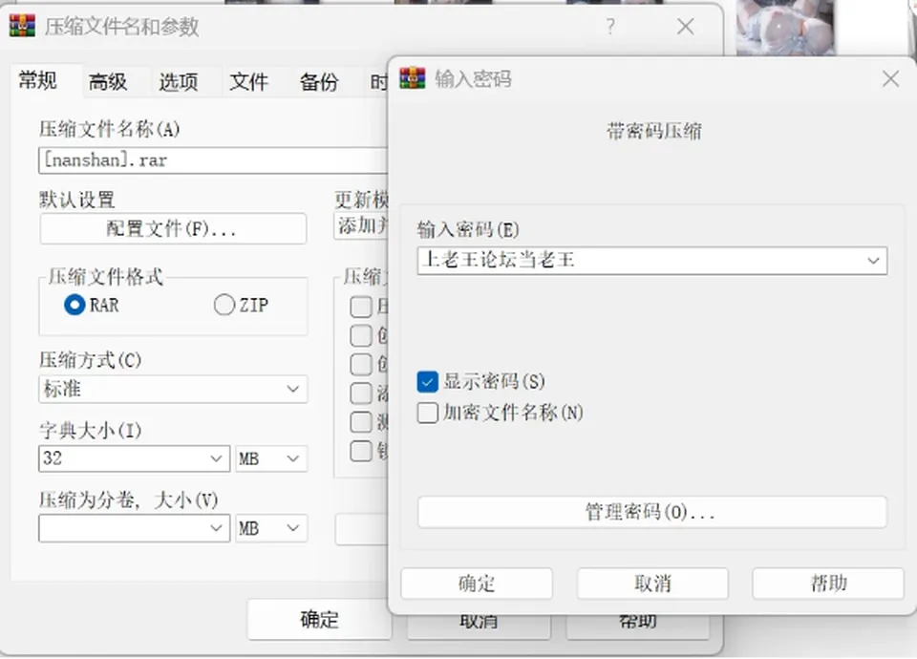Click 确定 in the 压缩文件名和参数 window
Viewport: 917px width, 659px height.
tap(319, 619)
